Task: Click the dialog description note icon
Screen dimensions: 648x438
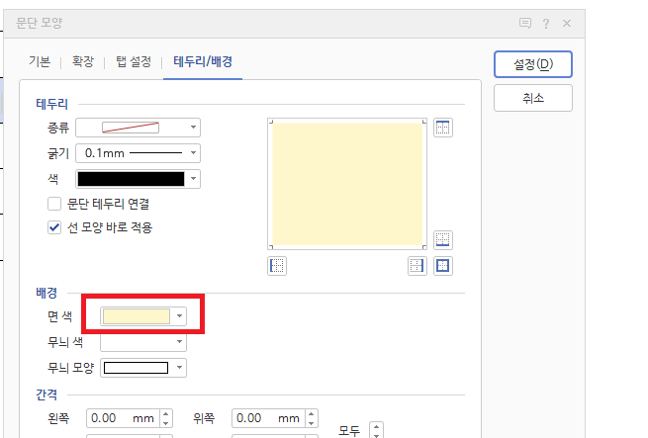Action: pyautogui.click(x=524, y=23)
